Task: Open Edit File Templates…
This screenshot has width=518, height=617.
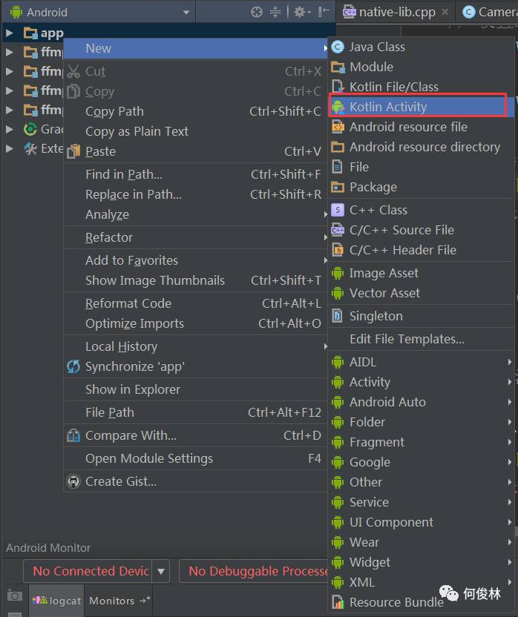Action: (x=421, y=339)
